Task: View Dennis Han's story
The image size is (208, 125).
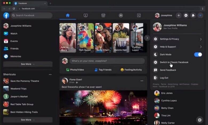Action: [x=121, y=38]
